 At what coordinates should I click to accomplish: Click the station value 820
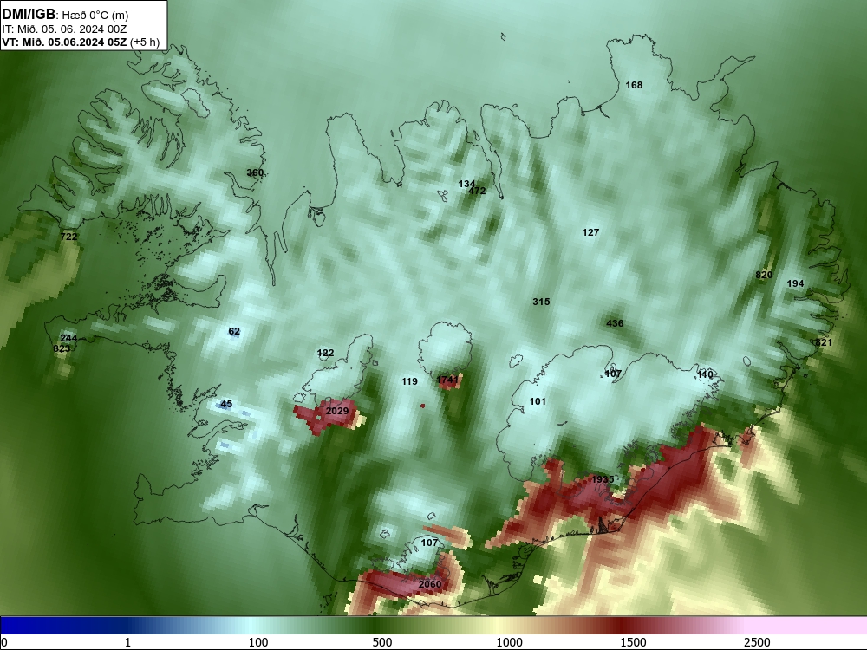coord(764,275)
